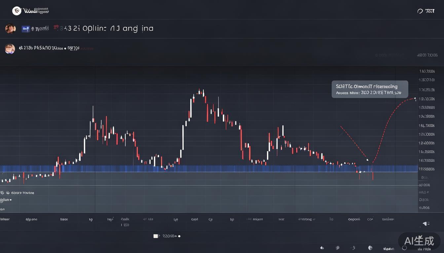Select the 'Oogouh' label on the time axis
The width and height of the screenshot is (444, 253).
click(x=354, y=219)
